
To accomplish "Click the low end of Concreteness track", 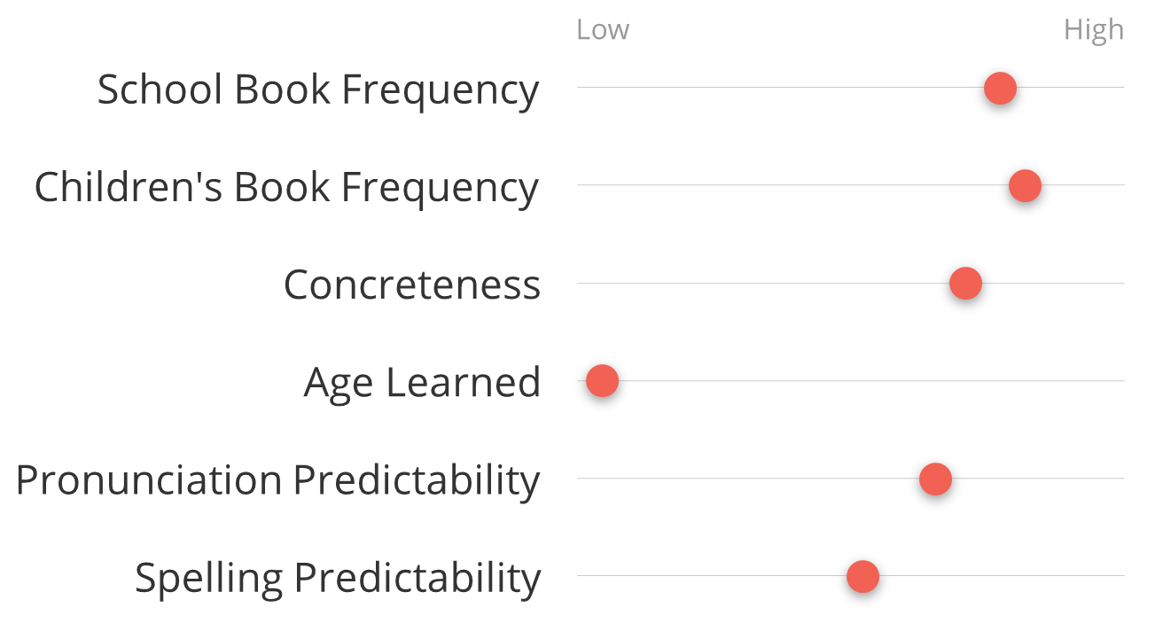I will pos(582,284).
